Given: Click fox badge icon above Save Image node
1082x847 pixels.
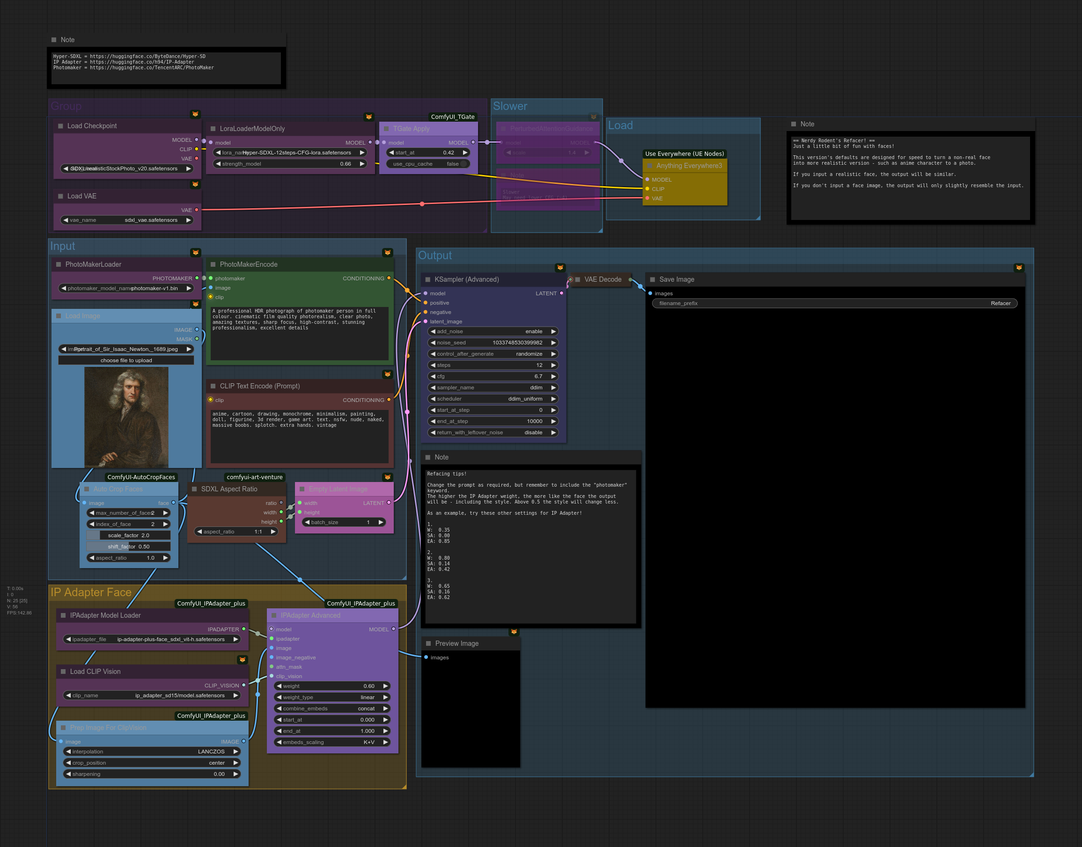Looking at the screenshot, I should tap(1019, 268).
